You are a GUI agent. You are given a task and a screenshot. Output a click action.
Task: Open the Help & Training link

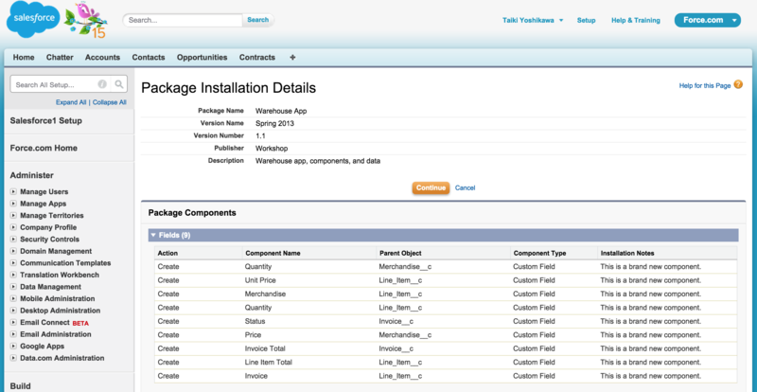[635, 20]
